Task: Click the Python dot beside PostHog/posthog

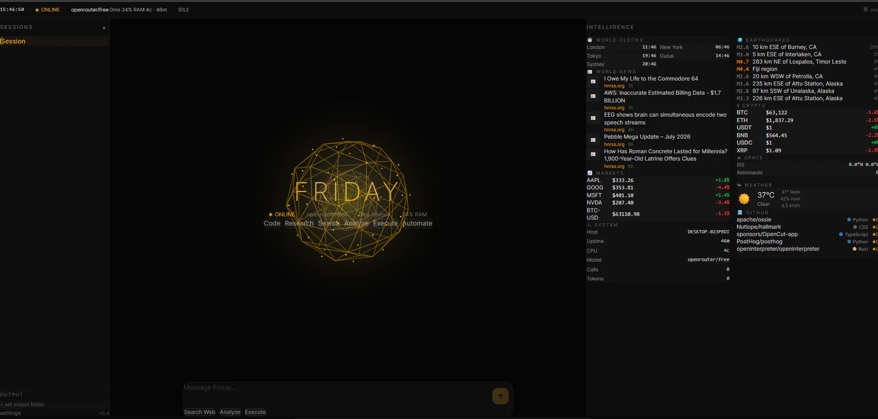Action: click(849, 242)
